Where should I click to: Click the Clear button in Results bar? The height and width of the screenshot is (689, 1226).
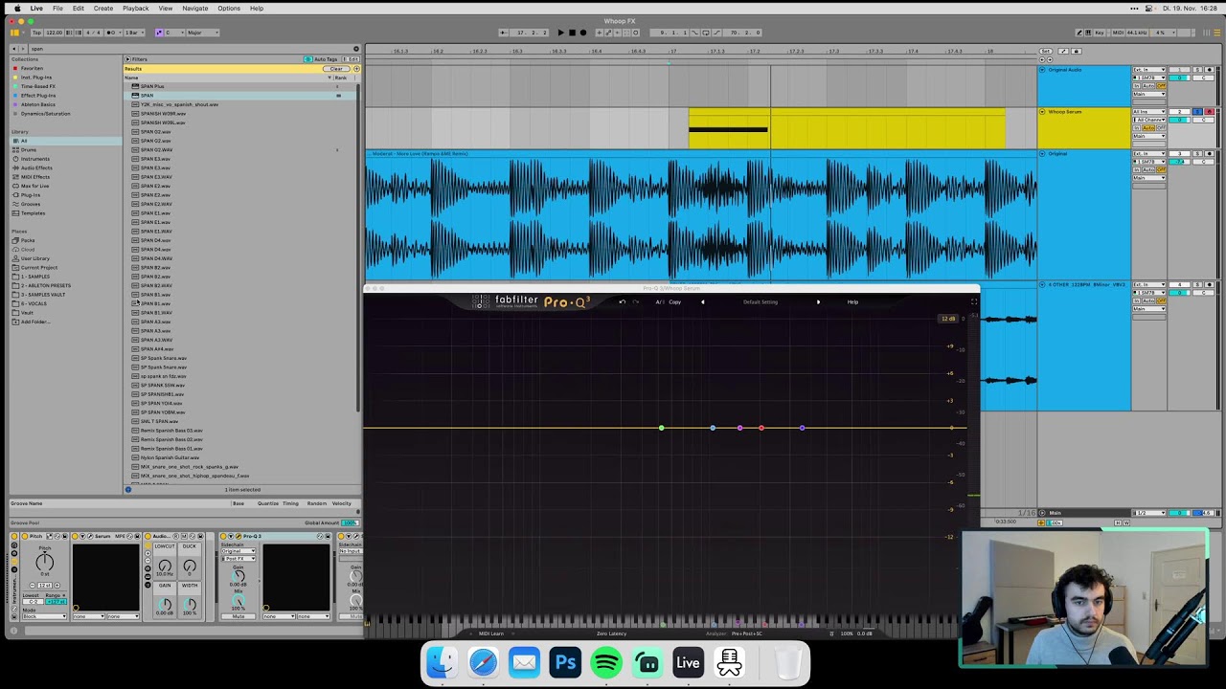[336, 69]
